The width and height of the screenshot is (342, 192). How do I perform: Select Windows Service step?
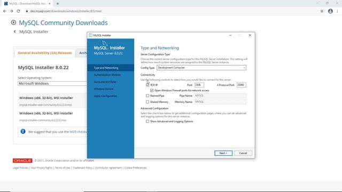103,89
